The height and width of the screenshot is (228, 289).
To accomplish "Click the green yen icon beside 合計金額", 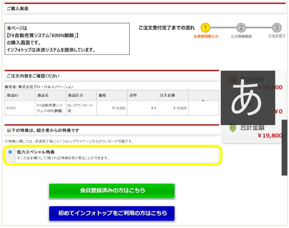I will click(x=233, y=128).
